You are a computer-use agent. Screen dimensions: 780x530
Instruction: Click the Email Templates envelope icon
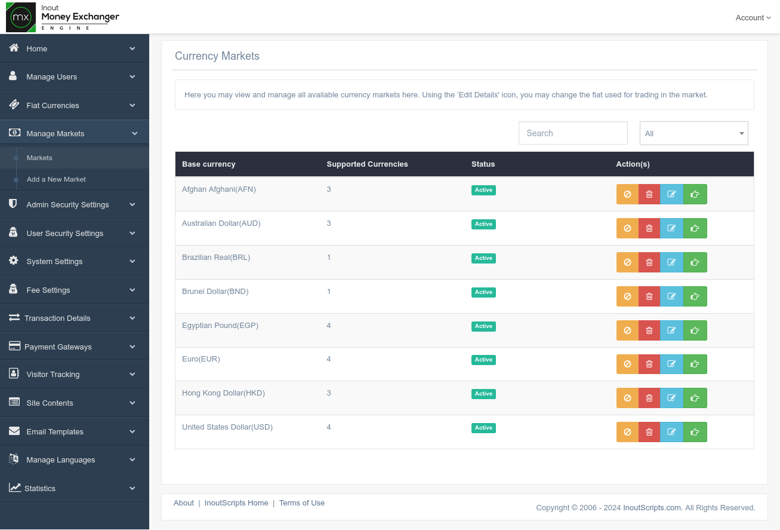13,431
